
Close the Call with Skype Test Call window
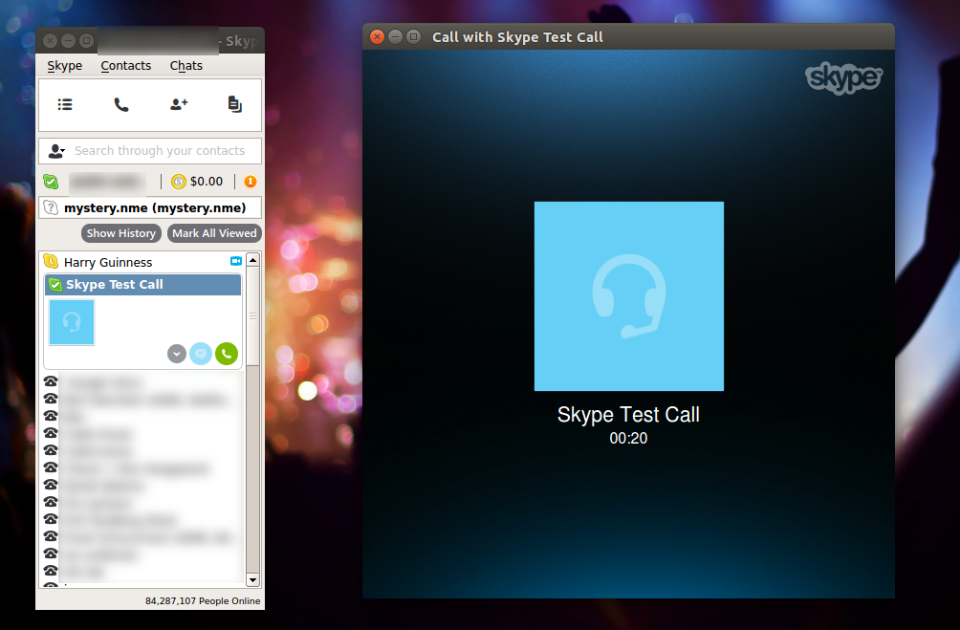(378, 36)
